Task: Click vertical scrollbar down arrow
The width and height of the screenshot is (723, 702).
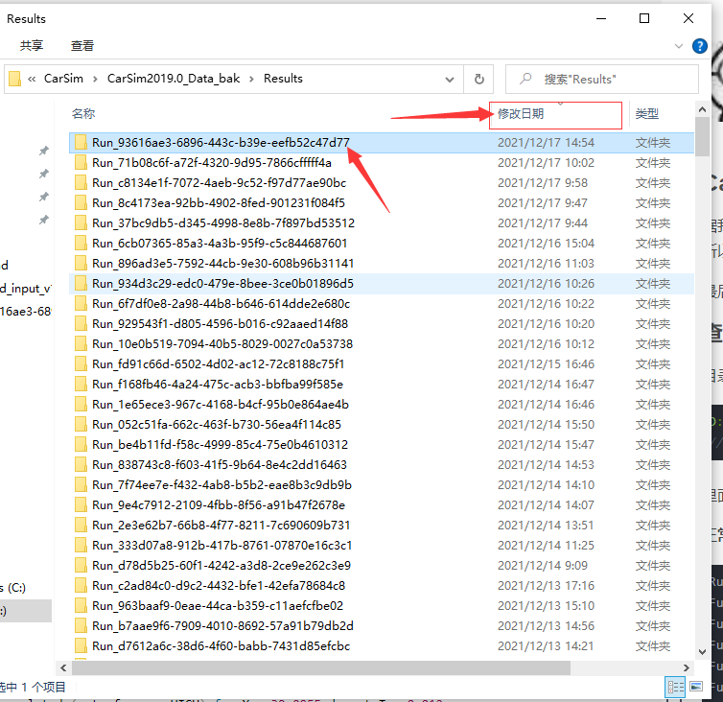Action: [702, 652]
